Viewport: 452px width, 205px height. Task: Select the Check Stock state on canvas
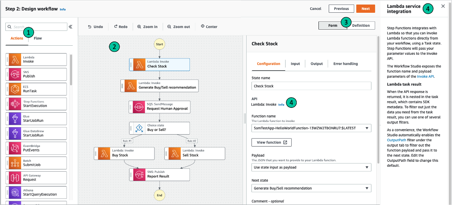pos(159,64)
